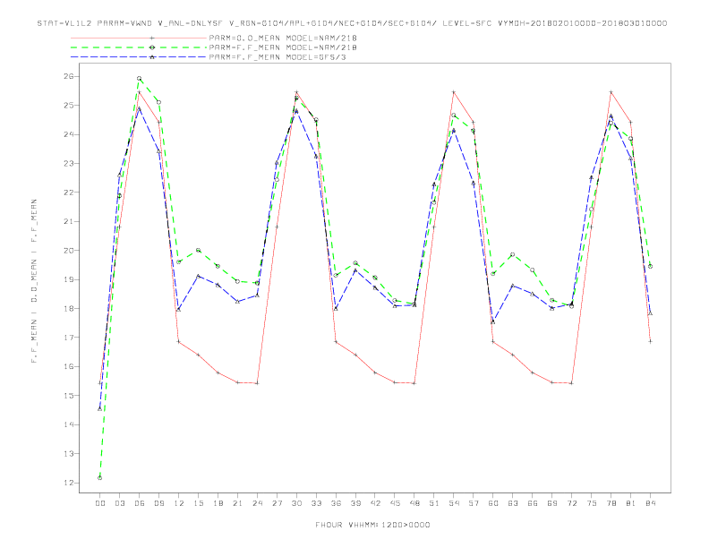Click the vertical y-axis title F.F_MEAN | O.O_MEAN
Image resolution: width=709 pixels, height=548 pixels.
(x=34, y=281)
